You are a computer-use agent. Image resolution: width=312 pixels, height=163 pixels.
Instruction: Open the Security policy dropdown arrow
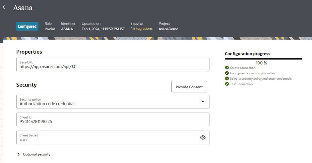point(203,102)
